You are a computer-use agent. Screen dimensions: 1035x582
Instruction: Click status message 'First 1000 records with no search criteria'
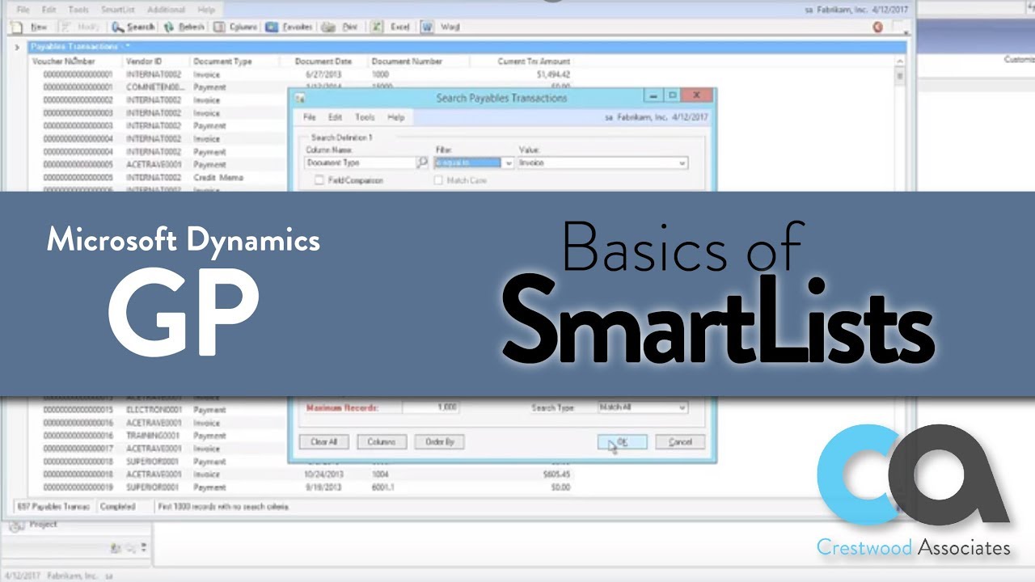pyautogui.click(x=224, y=507)
